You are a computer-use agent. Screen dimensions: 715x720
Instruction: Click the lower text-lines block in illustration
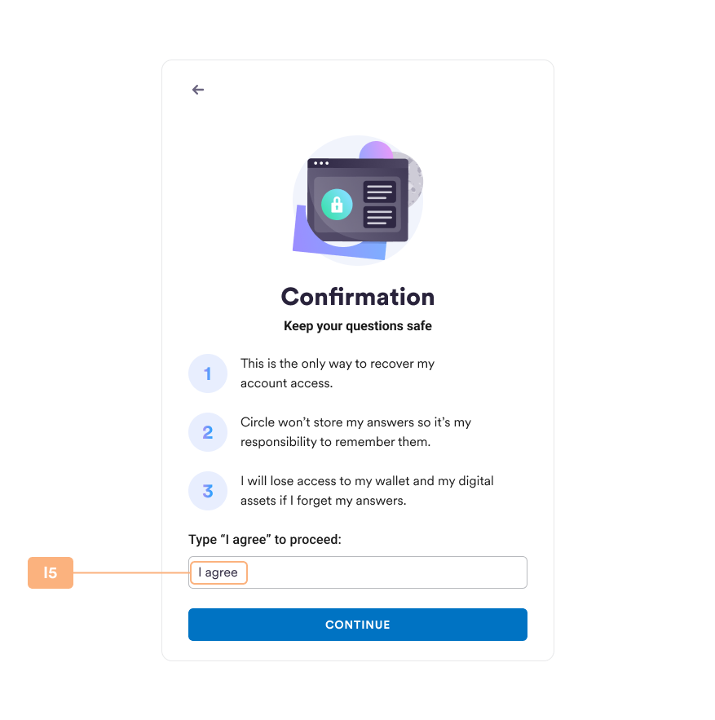380,217
